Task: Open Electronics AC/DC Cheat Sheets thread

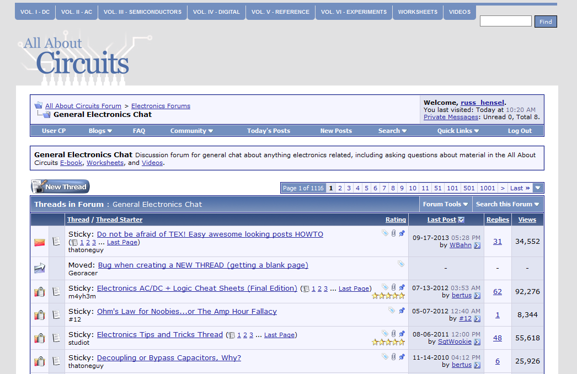Action: [197, 288]
